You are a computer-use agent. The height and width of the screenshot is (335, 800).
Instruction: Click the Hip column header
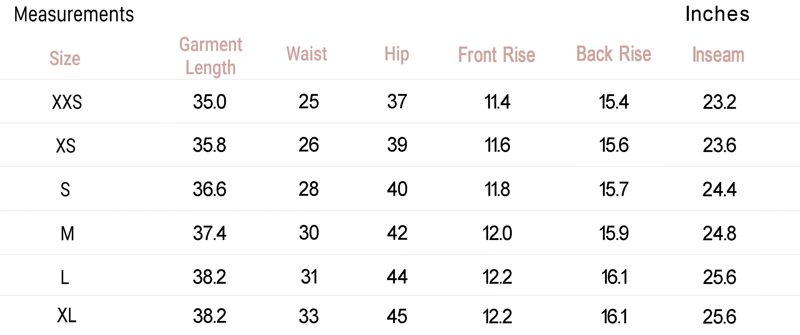396,54
